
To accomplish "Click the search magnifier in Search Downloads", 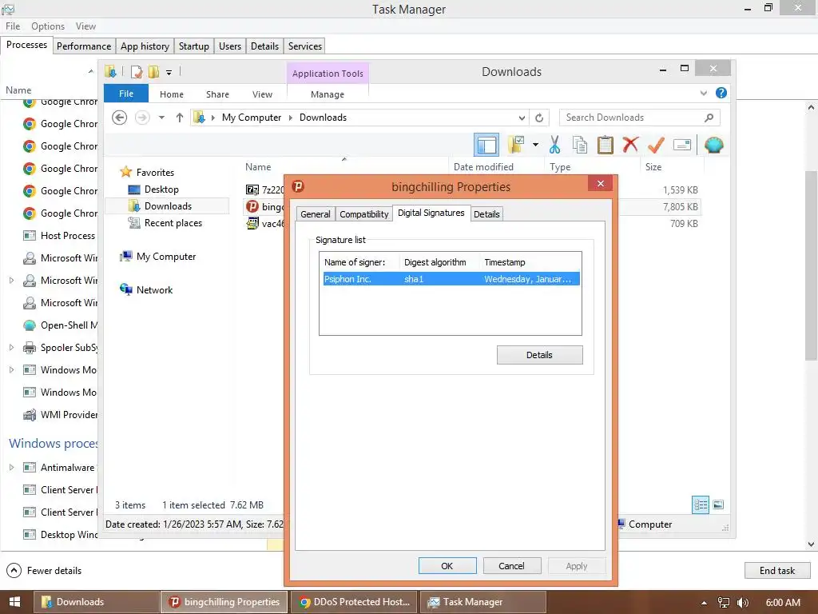I will click(709, 118).
